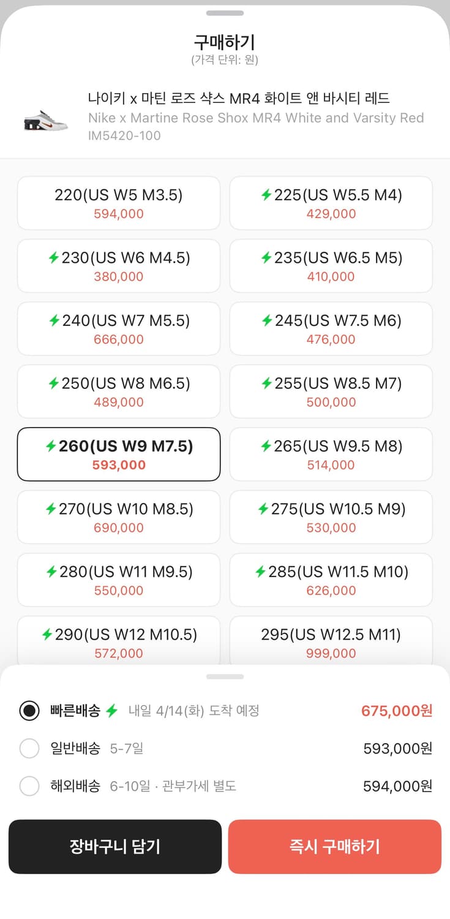Tap the top sheet drag handle
Image resolution: width=450 pixels, height=919 pixels.
click(x=225, y=13)
